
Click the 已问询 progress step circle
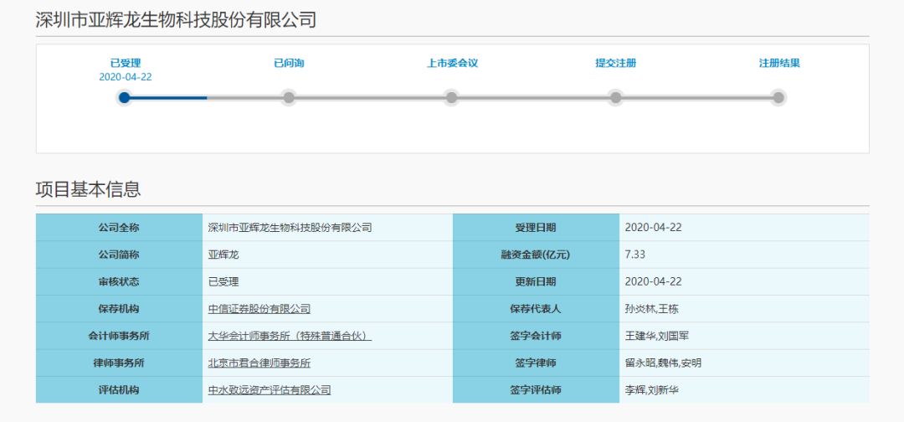pyautogui.click(x=289, y=97)
